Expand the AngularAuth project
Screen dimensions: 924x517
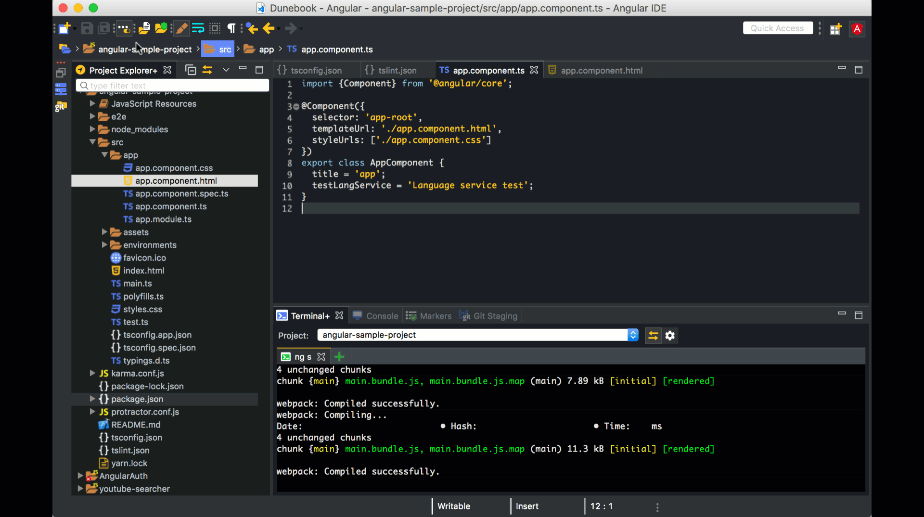tap(80, 476)
